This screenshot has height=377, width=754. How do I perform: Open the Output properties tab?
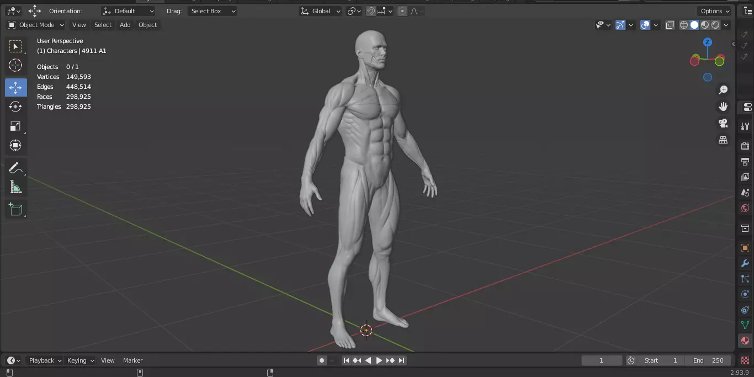point(745,162)
